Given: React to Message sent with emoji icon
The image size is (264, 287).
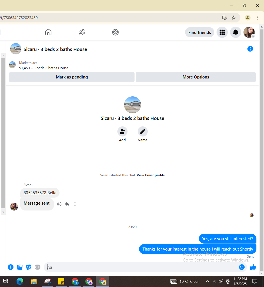Looking at the screenshot, I should [59, 204].
